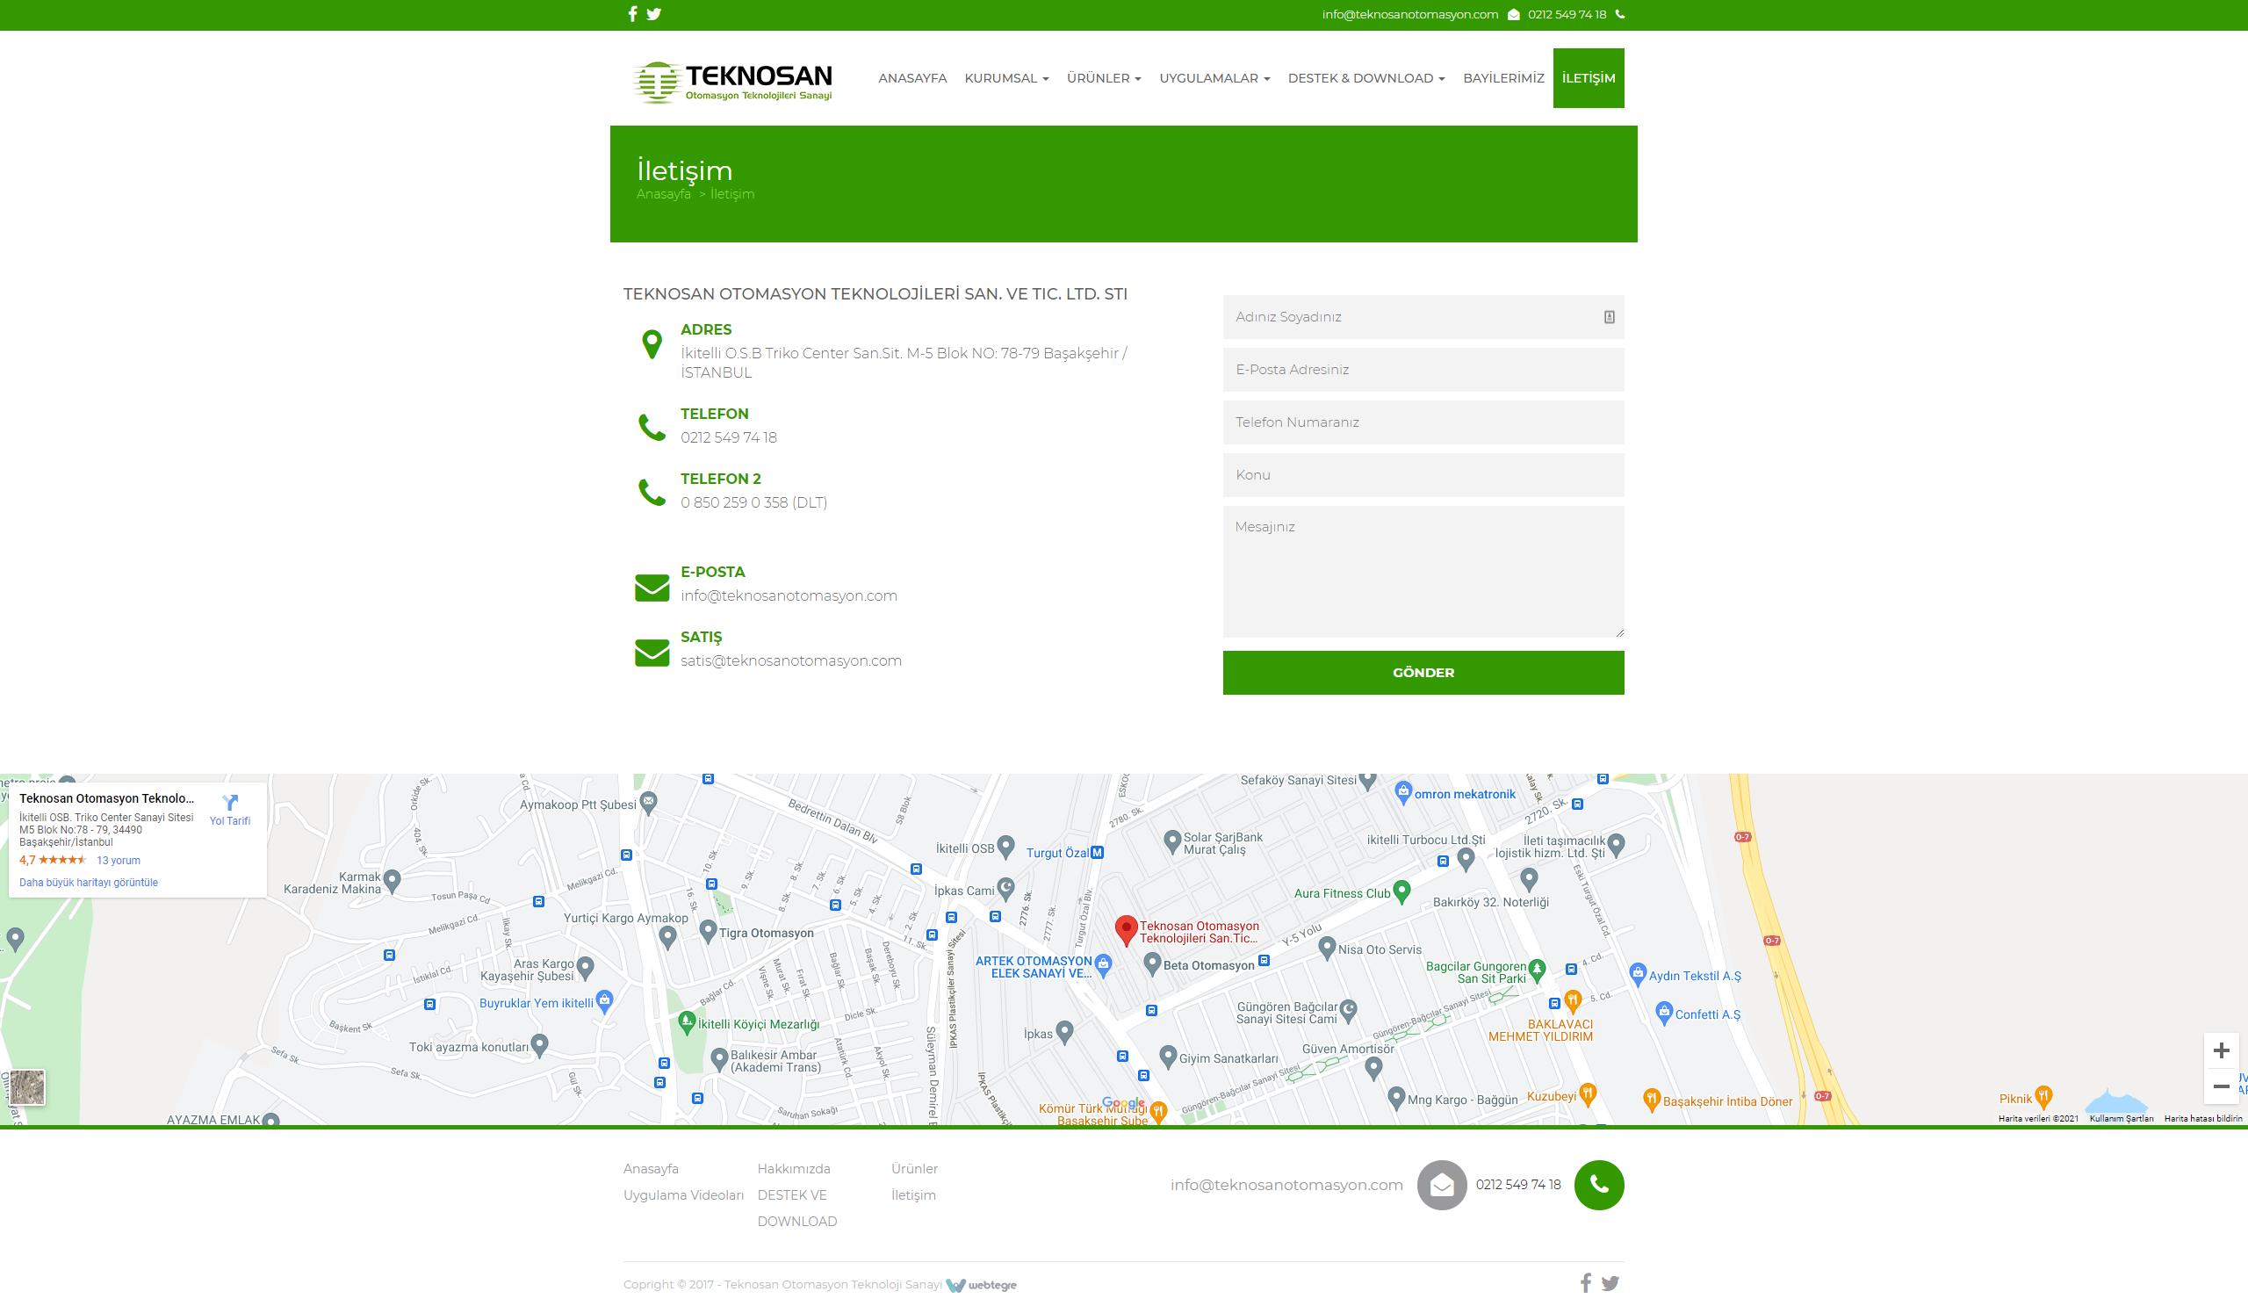Viewport: 2248px width, 1306px height.
Task: Open BAYİLERİMİZ menu item
Action: click(1503, 78)
